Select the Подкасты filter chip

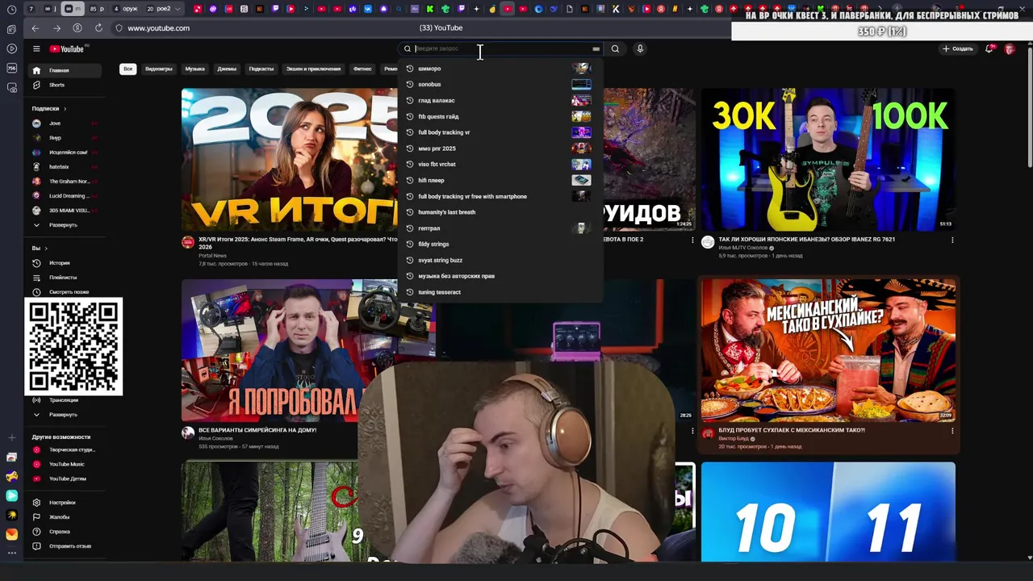(261, 69)
